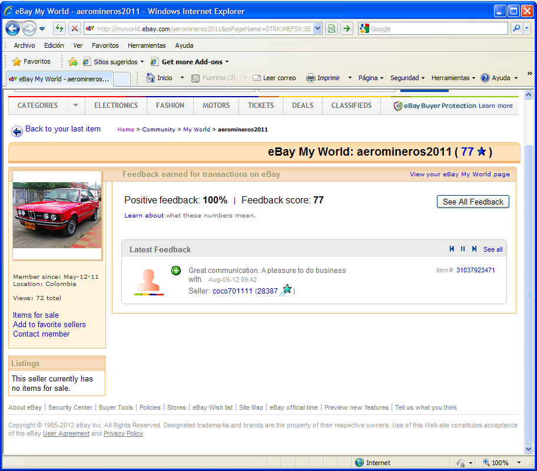Click the Inicio home icon
Viewport: 537px width, 471px height.
151,78
